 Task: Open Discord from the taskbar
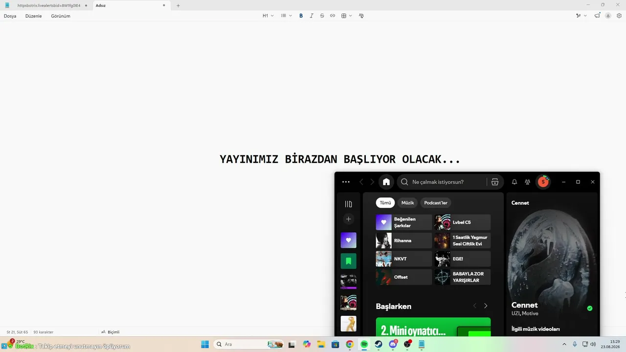393,344
